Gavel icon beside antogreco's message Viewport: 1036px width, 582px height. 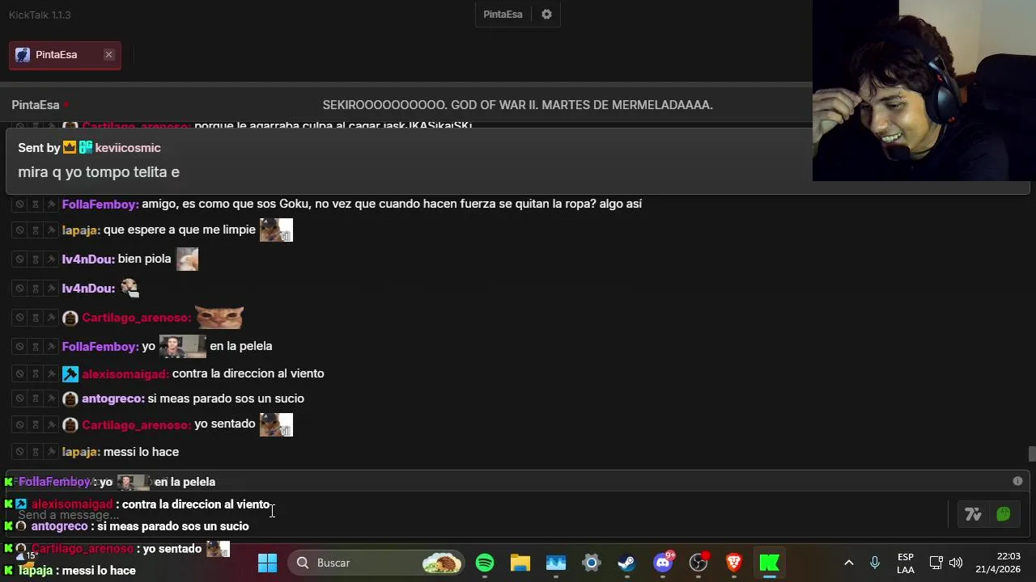[x=51, y=399]
